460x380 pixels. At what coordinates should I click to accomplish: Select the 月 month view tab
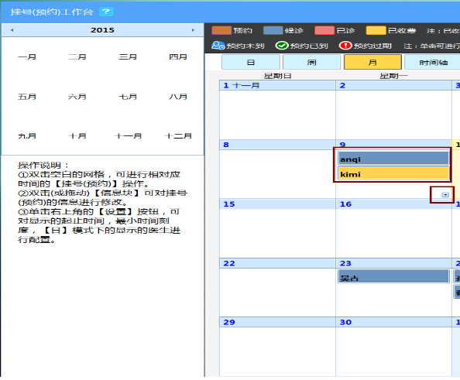(372, 62)
